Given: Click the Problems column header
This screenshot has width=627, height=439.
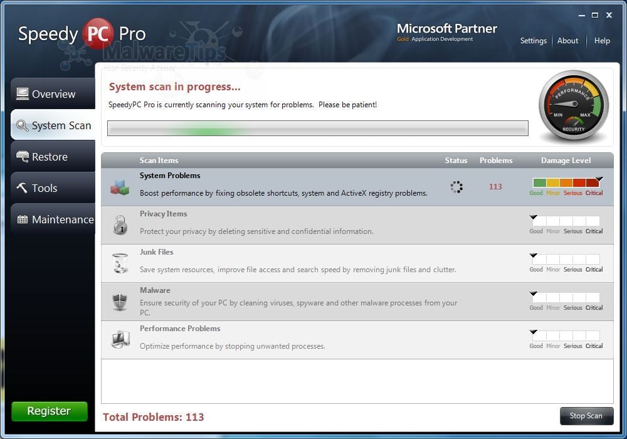Looking at the screenshot, I should pos(496,161).
